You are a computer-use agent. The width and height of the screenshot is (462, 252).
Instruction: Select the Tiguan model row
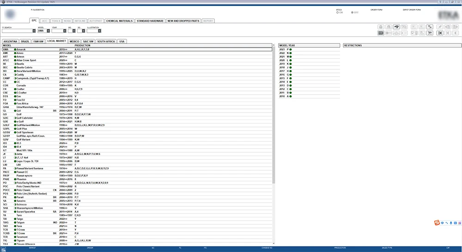137,240
